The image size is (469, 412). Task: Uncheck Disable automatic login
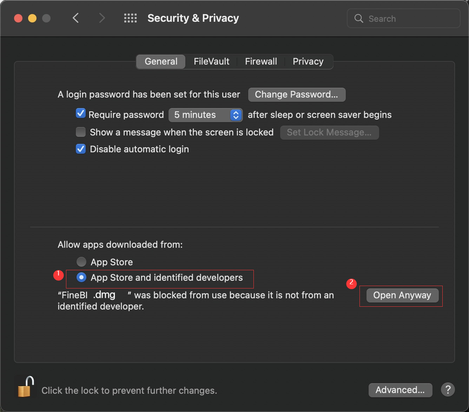pyautogui.click(x=81, y=149)
